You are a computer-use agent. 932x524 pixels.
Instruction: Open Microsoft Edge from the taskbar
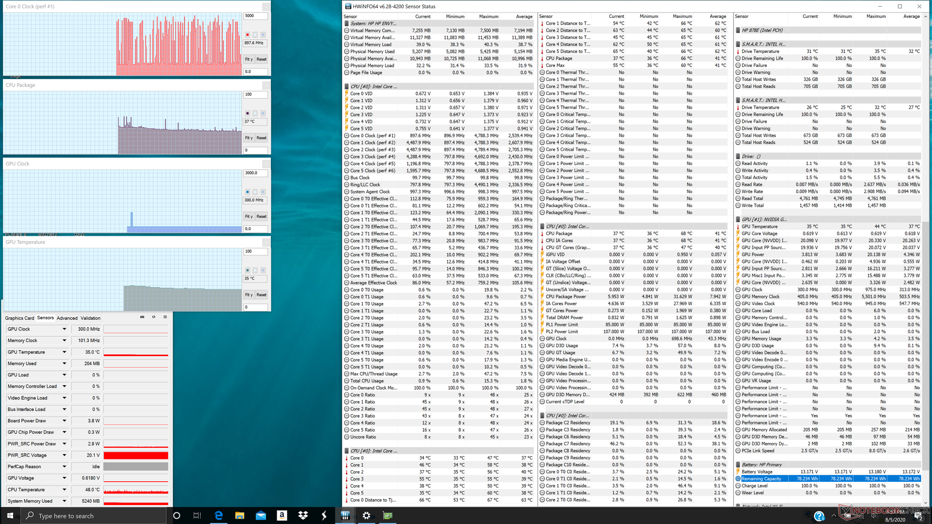(218, 516)
